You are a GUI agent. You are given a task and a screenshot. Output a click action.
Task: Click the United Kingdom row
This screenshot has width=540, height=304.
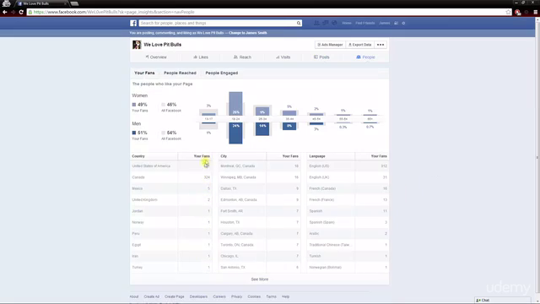tap(170, 200)
